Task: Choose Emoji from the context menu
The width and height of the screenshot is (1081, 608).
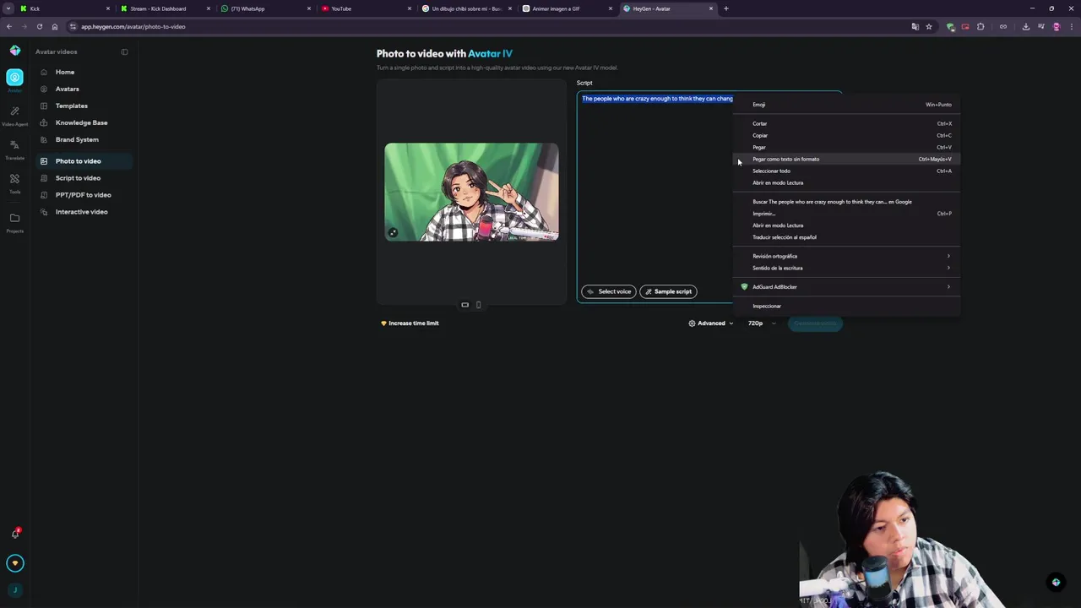Action: 847,105
